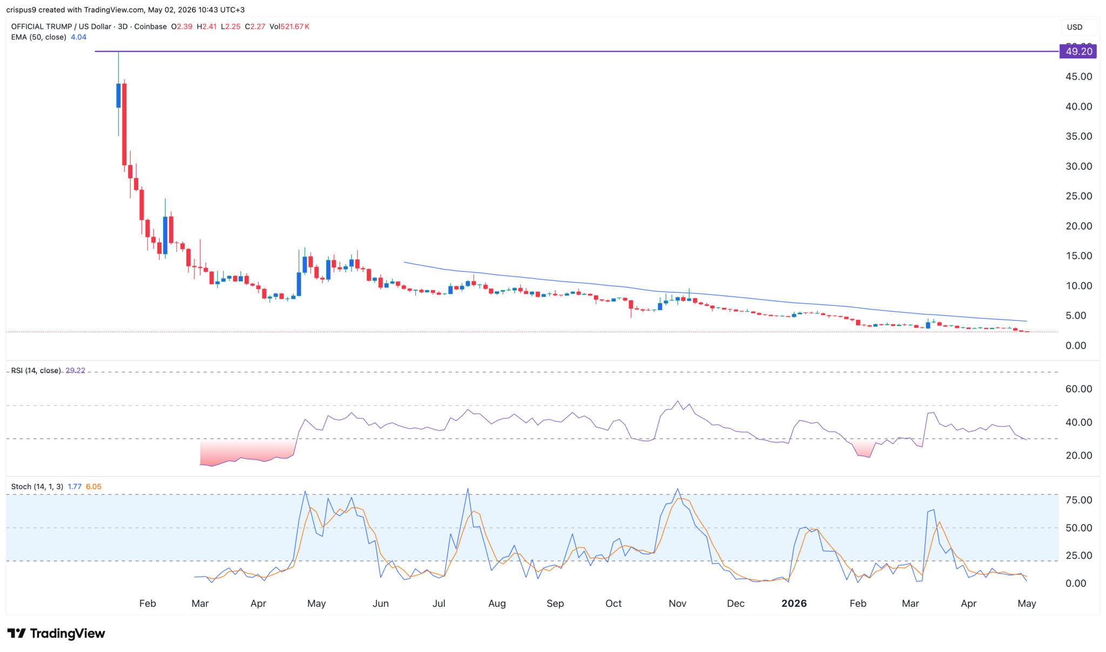Click the 35.00 price axis label

tap(1078, 136)
